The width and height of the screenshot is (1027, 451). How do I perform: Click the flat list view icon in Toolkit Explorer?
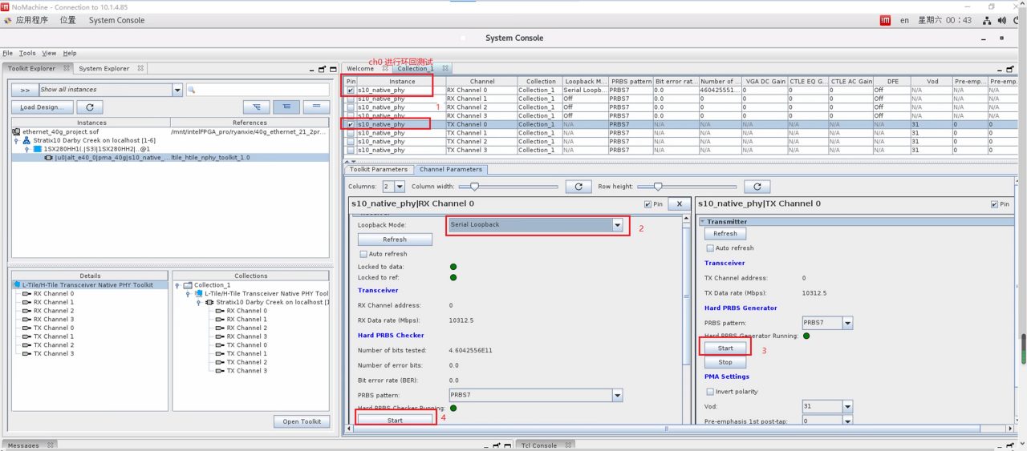coord(316,107)
